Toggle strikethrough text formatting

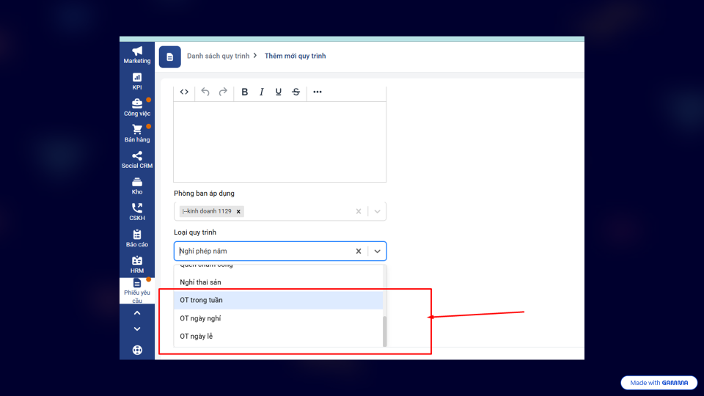(x=296, y=92)
